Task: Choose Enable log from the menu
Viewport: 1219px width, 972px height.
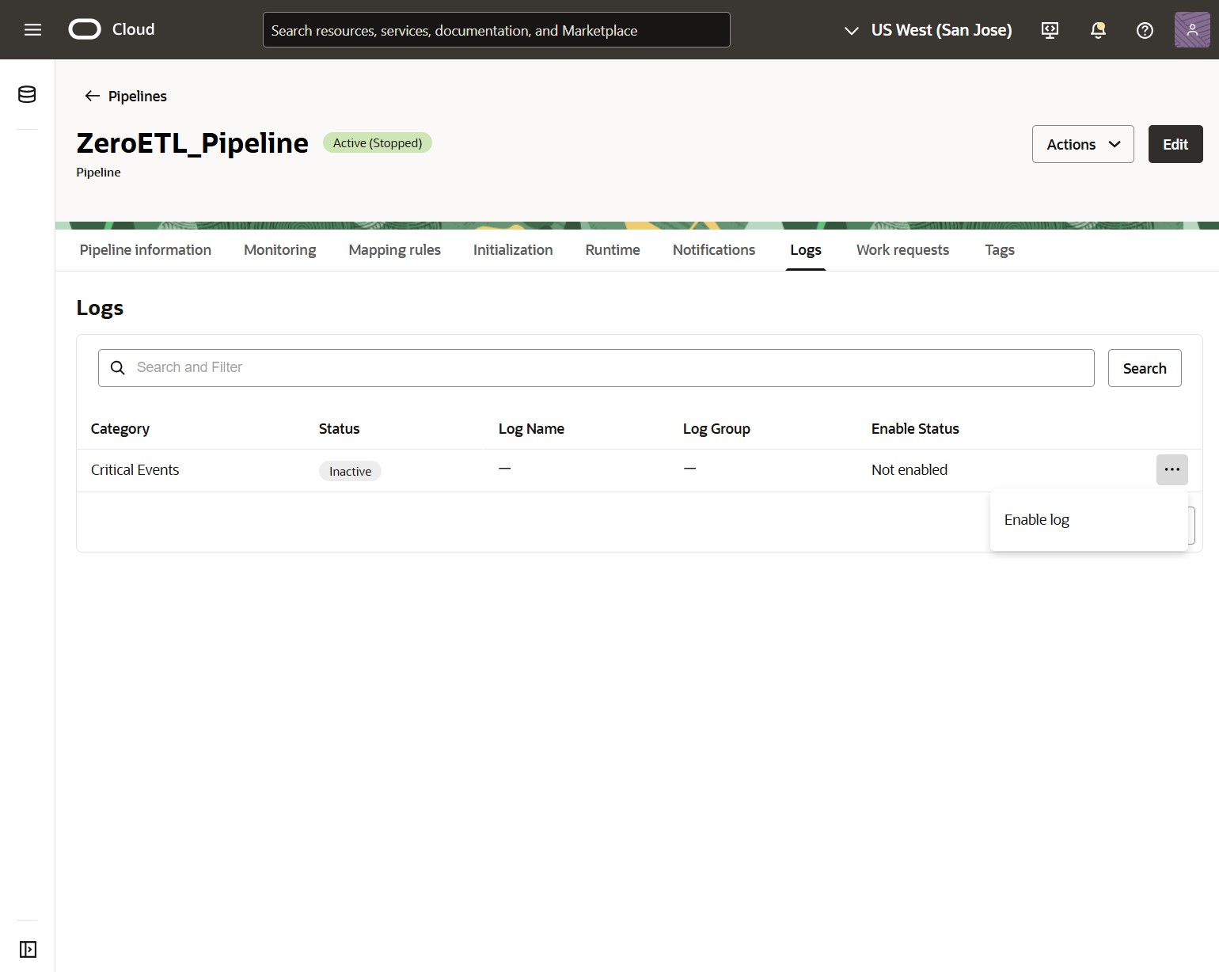Action: point(1036,519)
